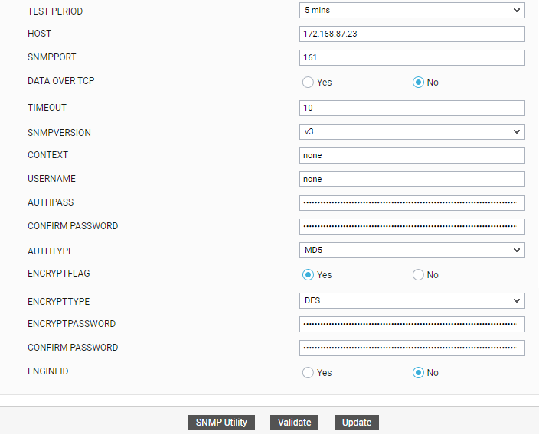Select No for DATA OVER TCP
Image resolution: width=539 pixels, height=434 pixels.
[418, 83]
